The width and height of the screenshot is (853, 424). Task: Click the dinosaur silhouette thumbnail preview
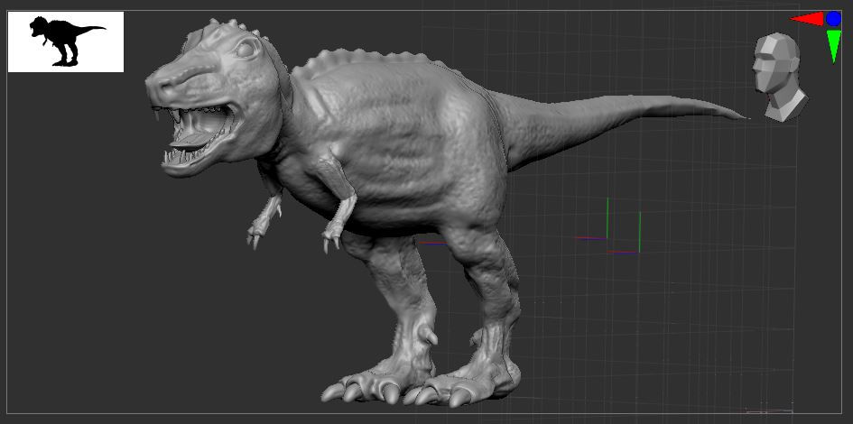pos(65,41)
